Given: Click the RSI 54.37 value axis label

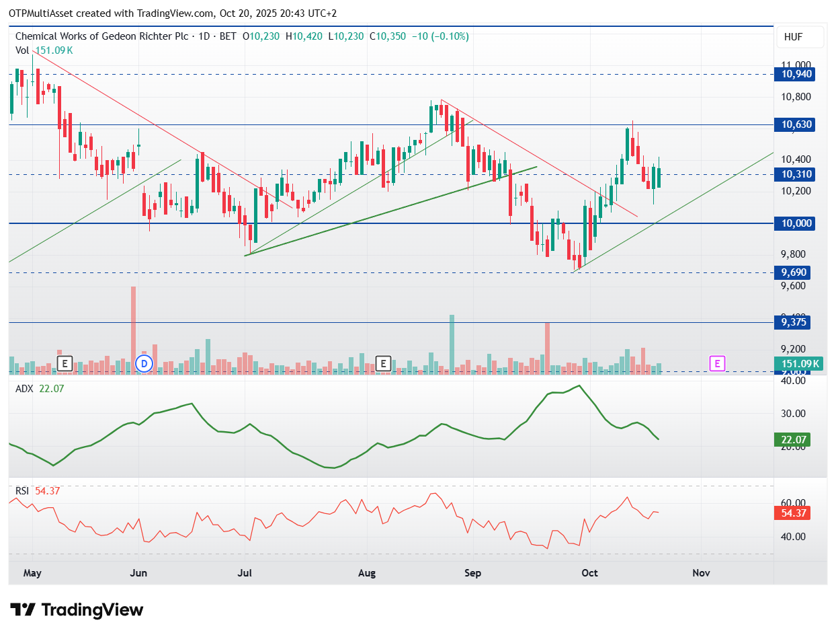Looking at the screenshot, I should (x=792, y=513).
